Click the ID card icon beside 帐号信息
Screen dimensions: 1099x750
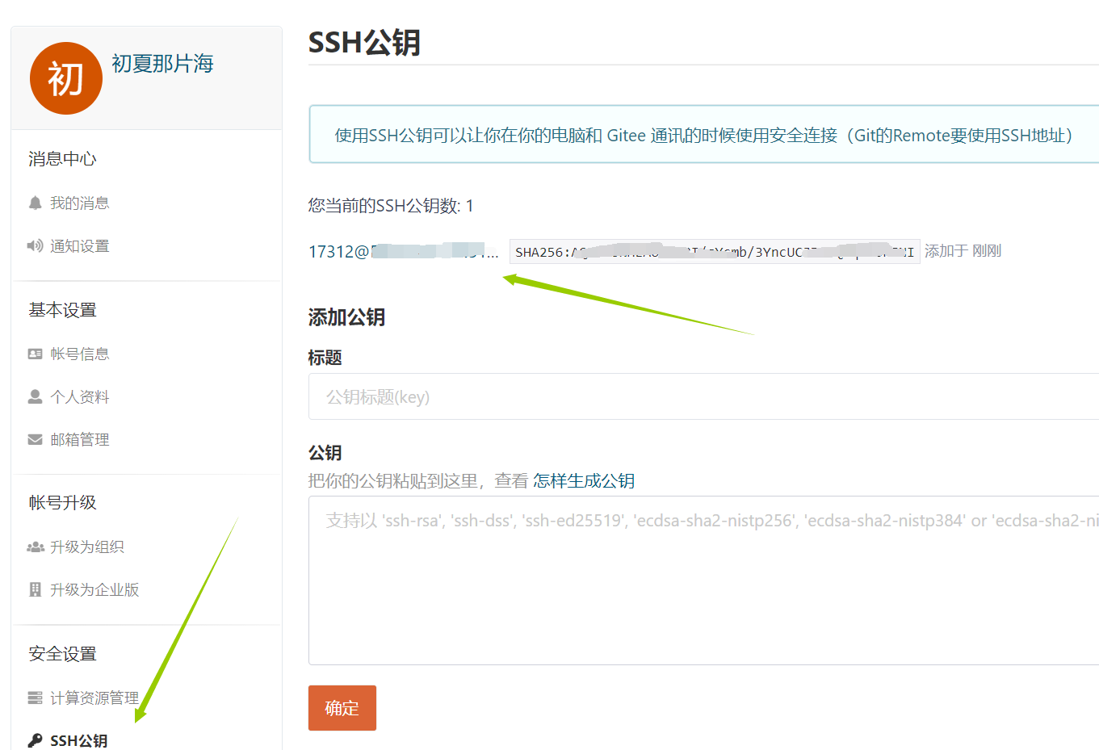35,354
